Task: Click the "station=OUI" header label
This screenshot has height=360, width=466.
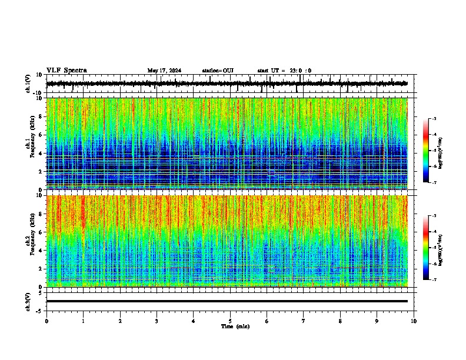Action: tap(218, 71)
